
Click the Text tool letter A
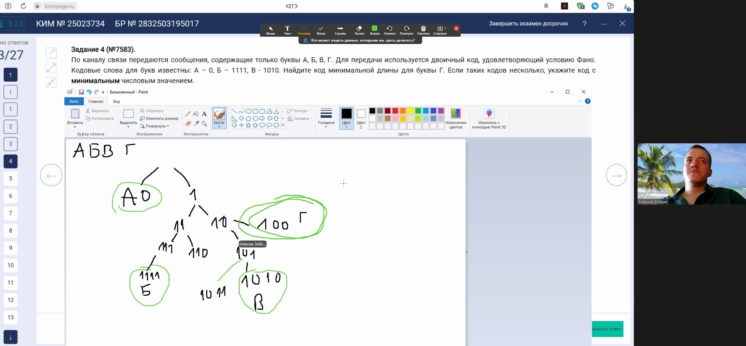pos(204,114)
